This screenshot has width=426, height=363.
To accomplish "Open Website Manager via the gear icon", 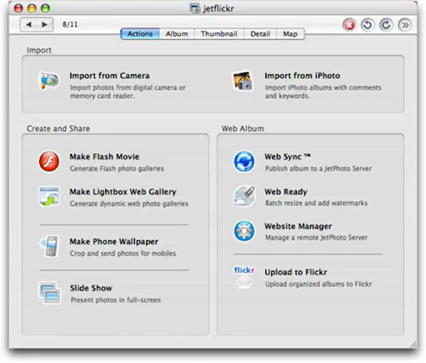I will tap(244, 231).
